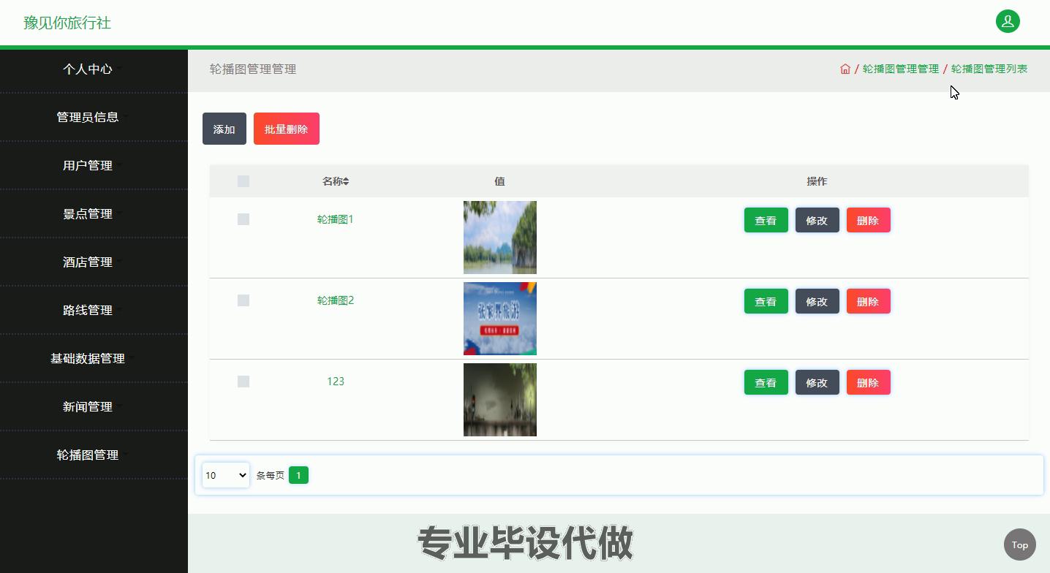The image size is (1050, 573).
Task: Go to page 1 in pagination
Action: click(x=298, y=475)
